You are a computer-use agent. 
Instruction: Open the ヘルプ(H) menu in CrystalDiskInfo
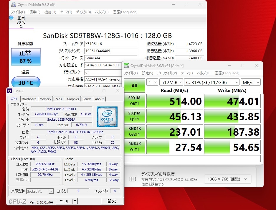pyautogui.click(x=102, y=12)
